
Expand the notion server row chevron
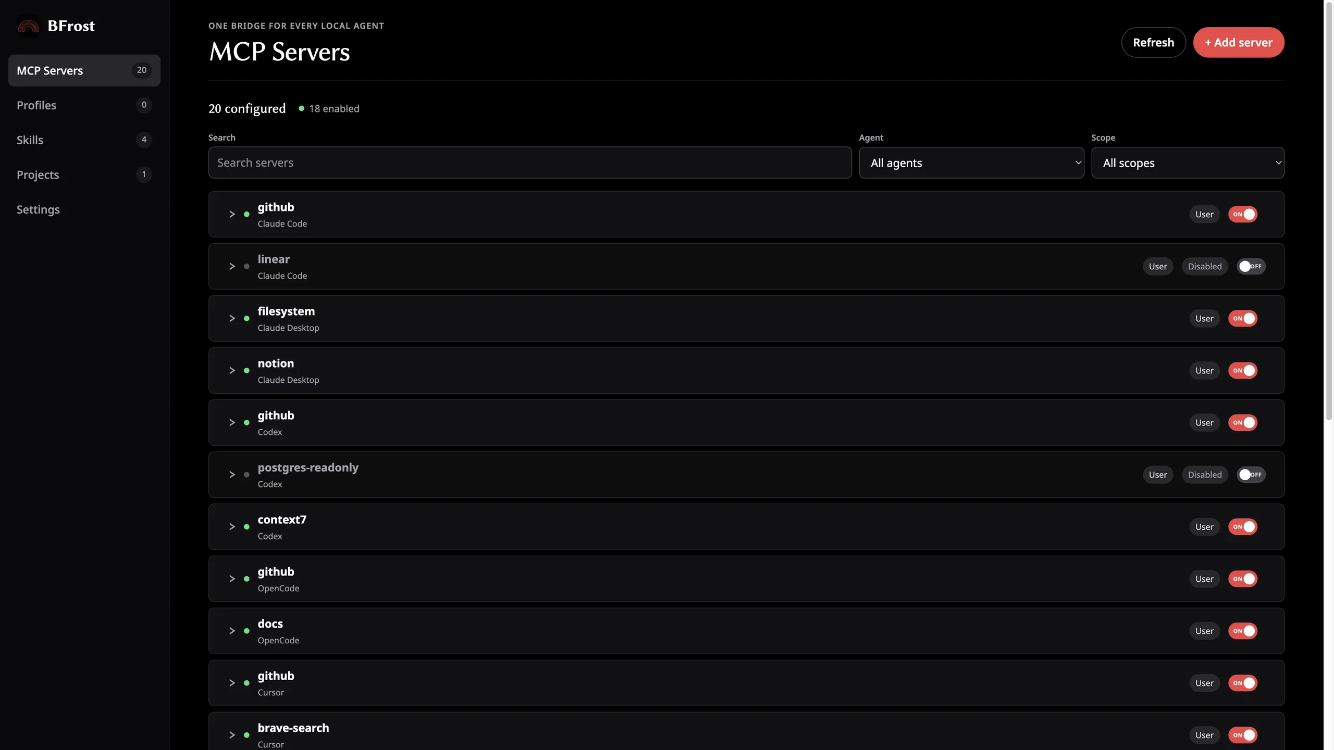232,371
